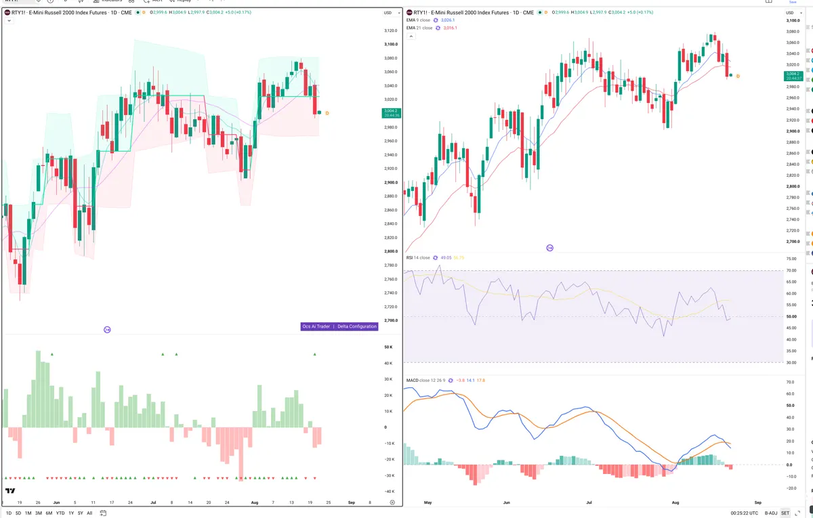813x518 pixels.
Task: Select the RSI 14 close legend label
Action: (417, 257)
